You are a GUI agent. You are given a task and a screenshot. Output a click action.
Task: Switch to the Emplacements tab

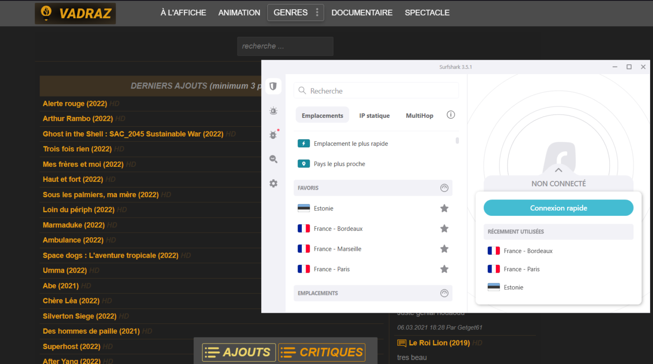(x=322, y=115)
